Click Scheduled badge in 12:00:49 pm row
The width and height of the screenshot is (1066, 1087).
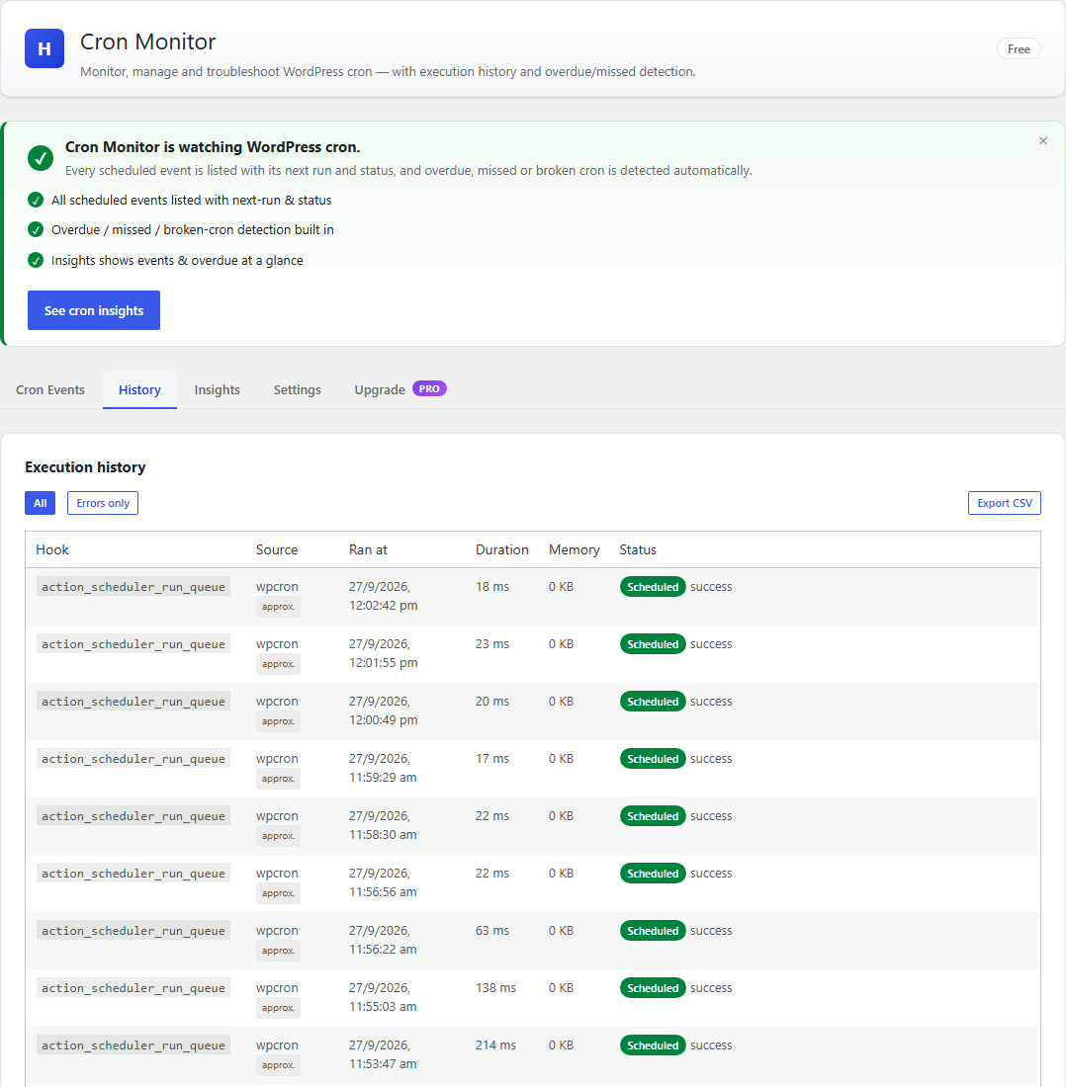click(x=653, y=702)
